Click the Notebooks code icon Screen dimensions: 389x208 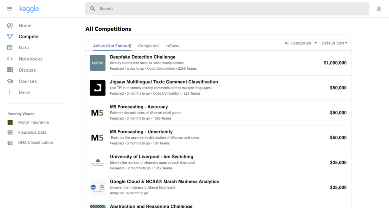(x=9, y=59)
